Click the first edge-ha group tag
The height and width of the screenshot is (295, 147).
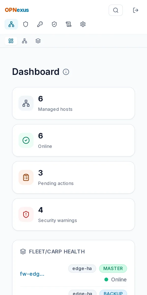pos(82,269)
